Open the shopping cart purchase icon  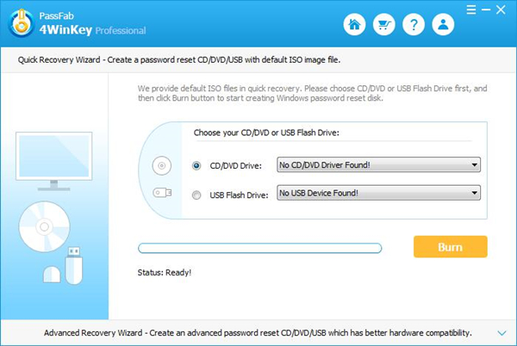384,25
